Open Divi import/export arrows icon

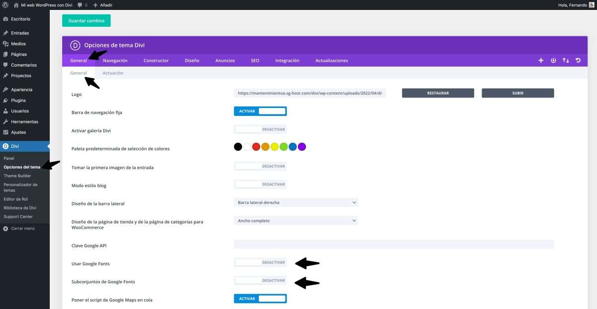pyautogui.click(x=566, y=60)
